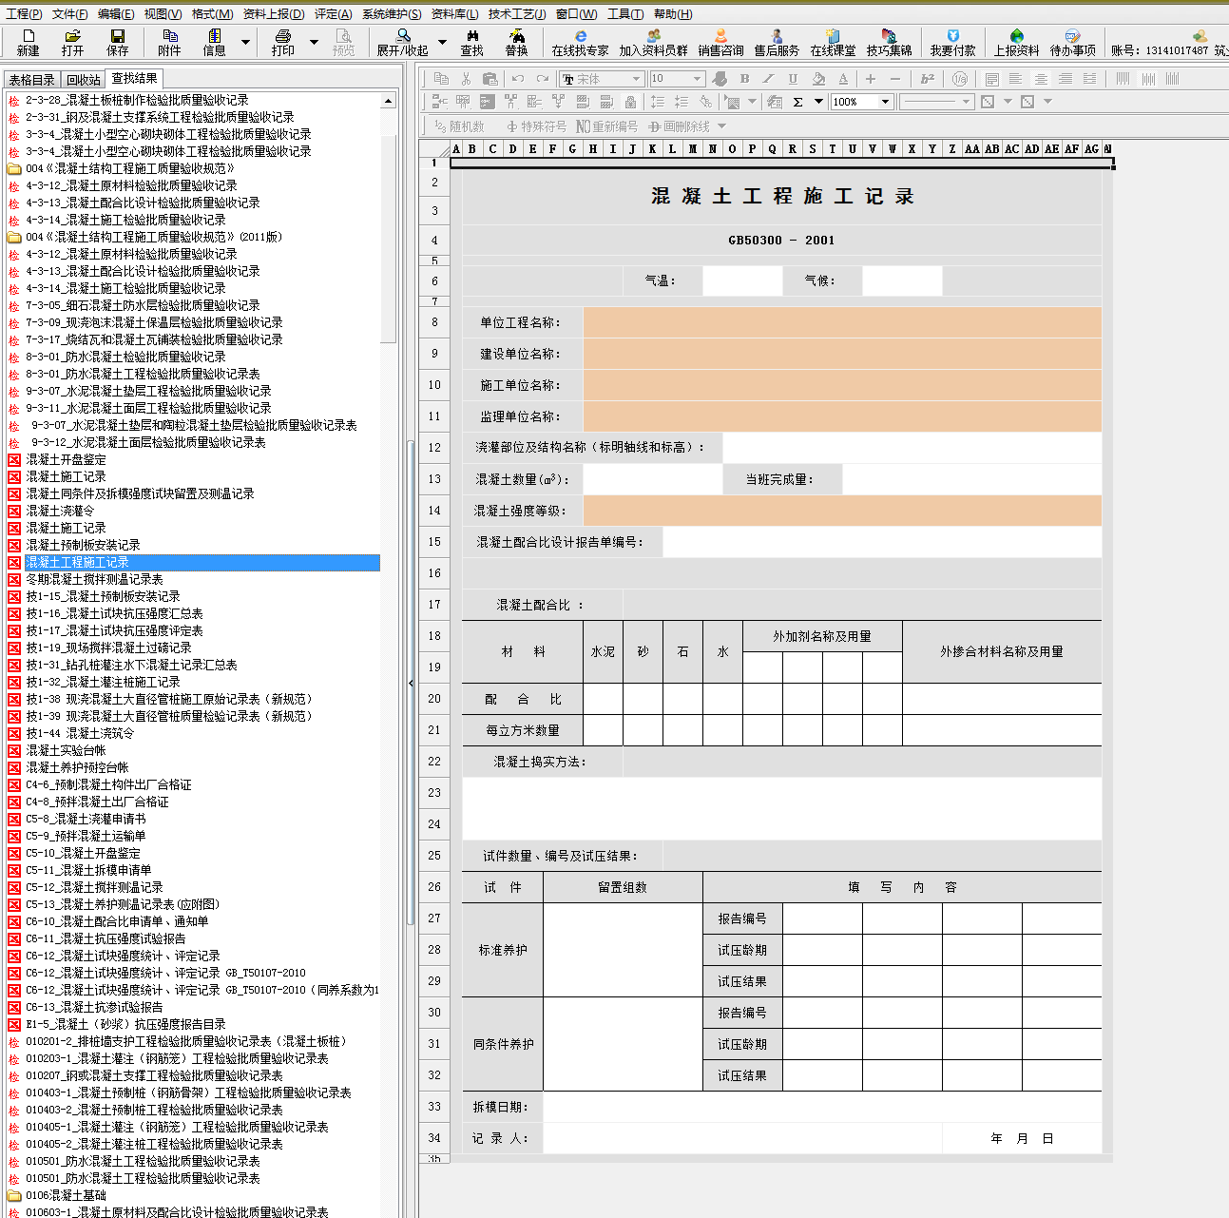Click the 重新编号 renumber button
The width and height of the screenshot is (1229, 1218).
(606, 126)
